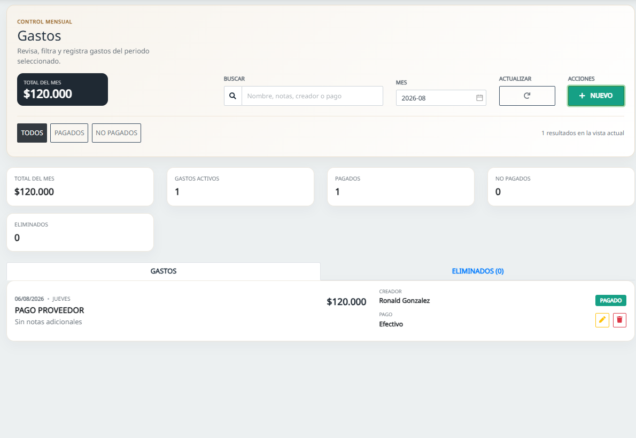Screen dimensions: 636x438
Task: Click '1 resultados en la vista actual' text
Action: click(x=583, y=133)
